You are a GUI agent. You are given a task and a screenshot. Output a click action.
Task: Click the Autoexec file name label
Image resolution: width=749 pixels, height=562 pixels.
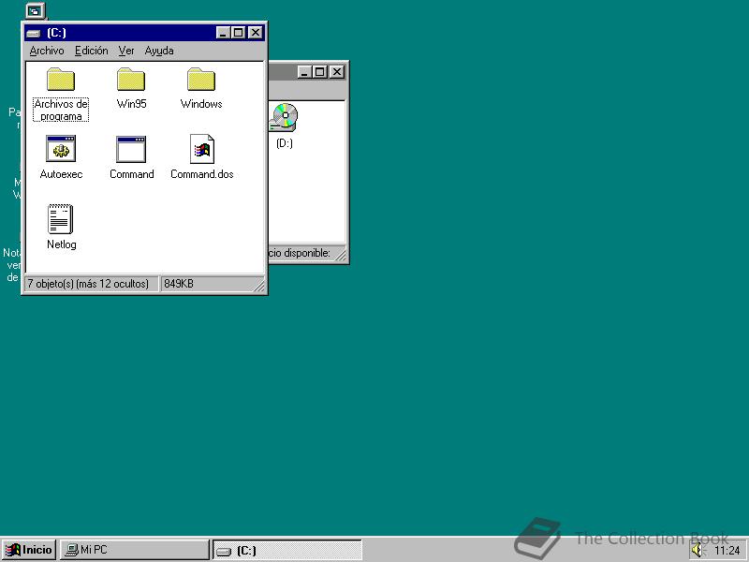click(61, 174)
